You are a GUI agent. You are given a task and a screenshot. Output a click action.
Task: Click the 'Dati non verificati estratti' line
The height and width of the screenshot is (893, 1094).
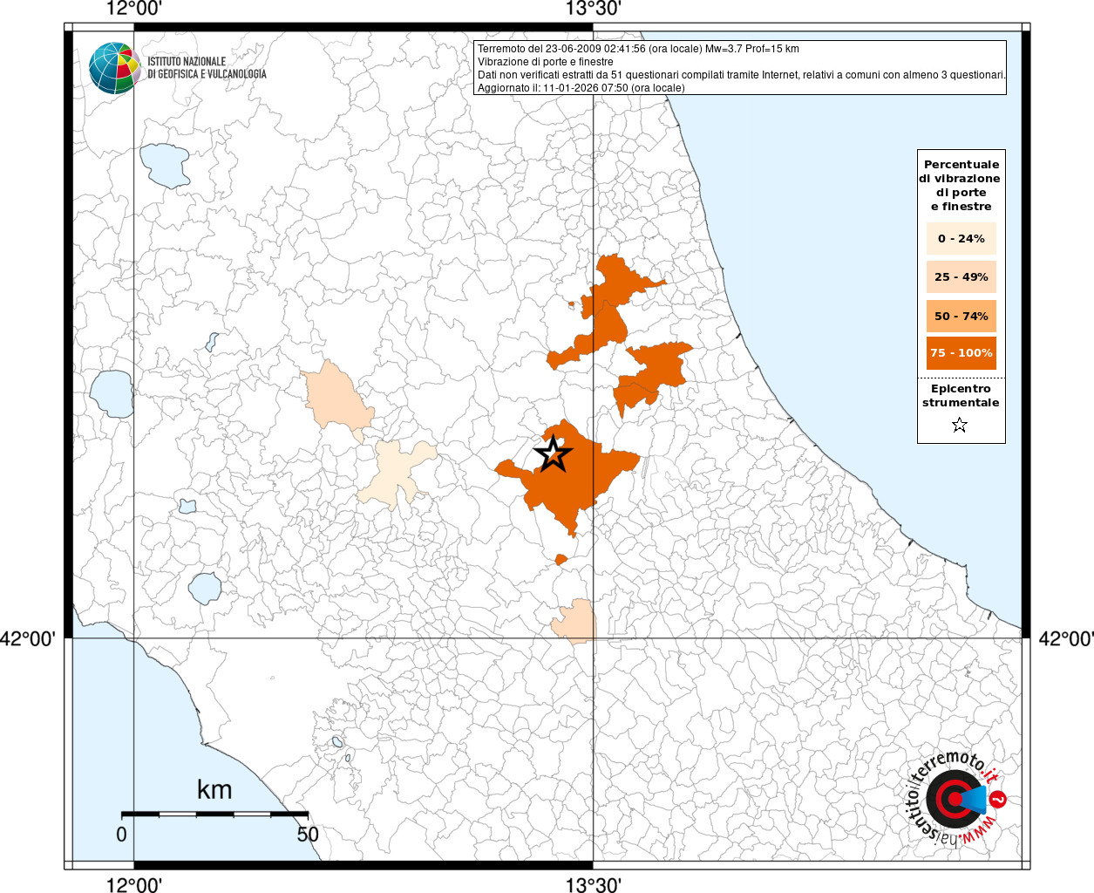[742, 75]
